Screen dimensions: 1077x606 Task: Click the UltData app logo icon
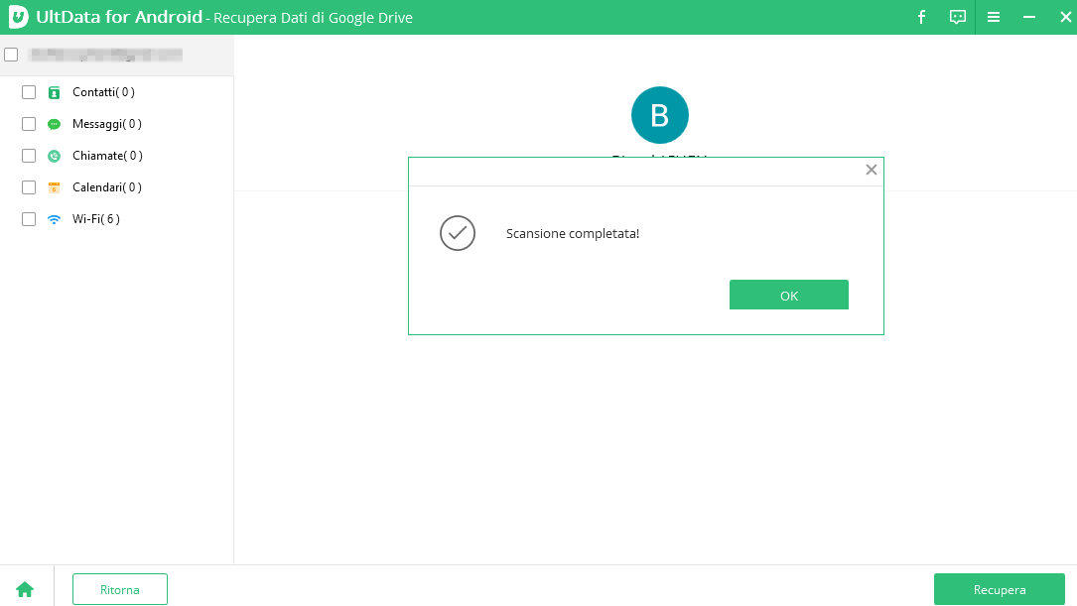tap(18, 17)
